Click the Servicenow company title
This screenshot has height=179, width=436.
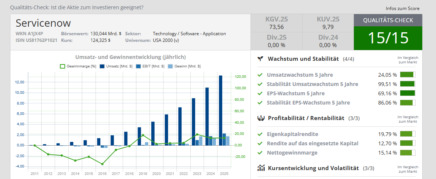(43, 23)
